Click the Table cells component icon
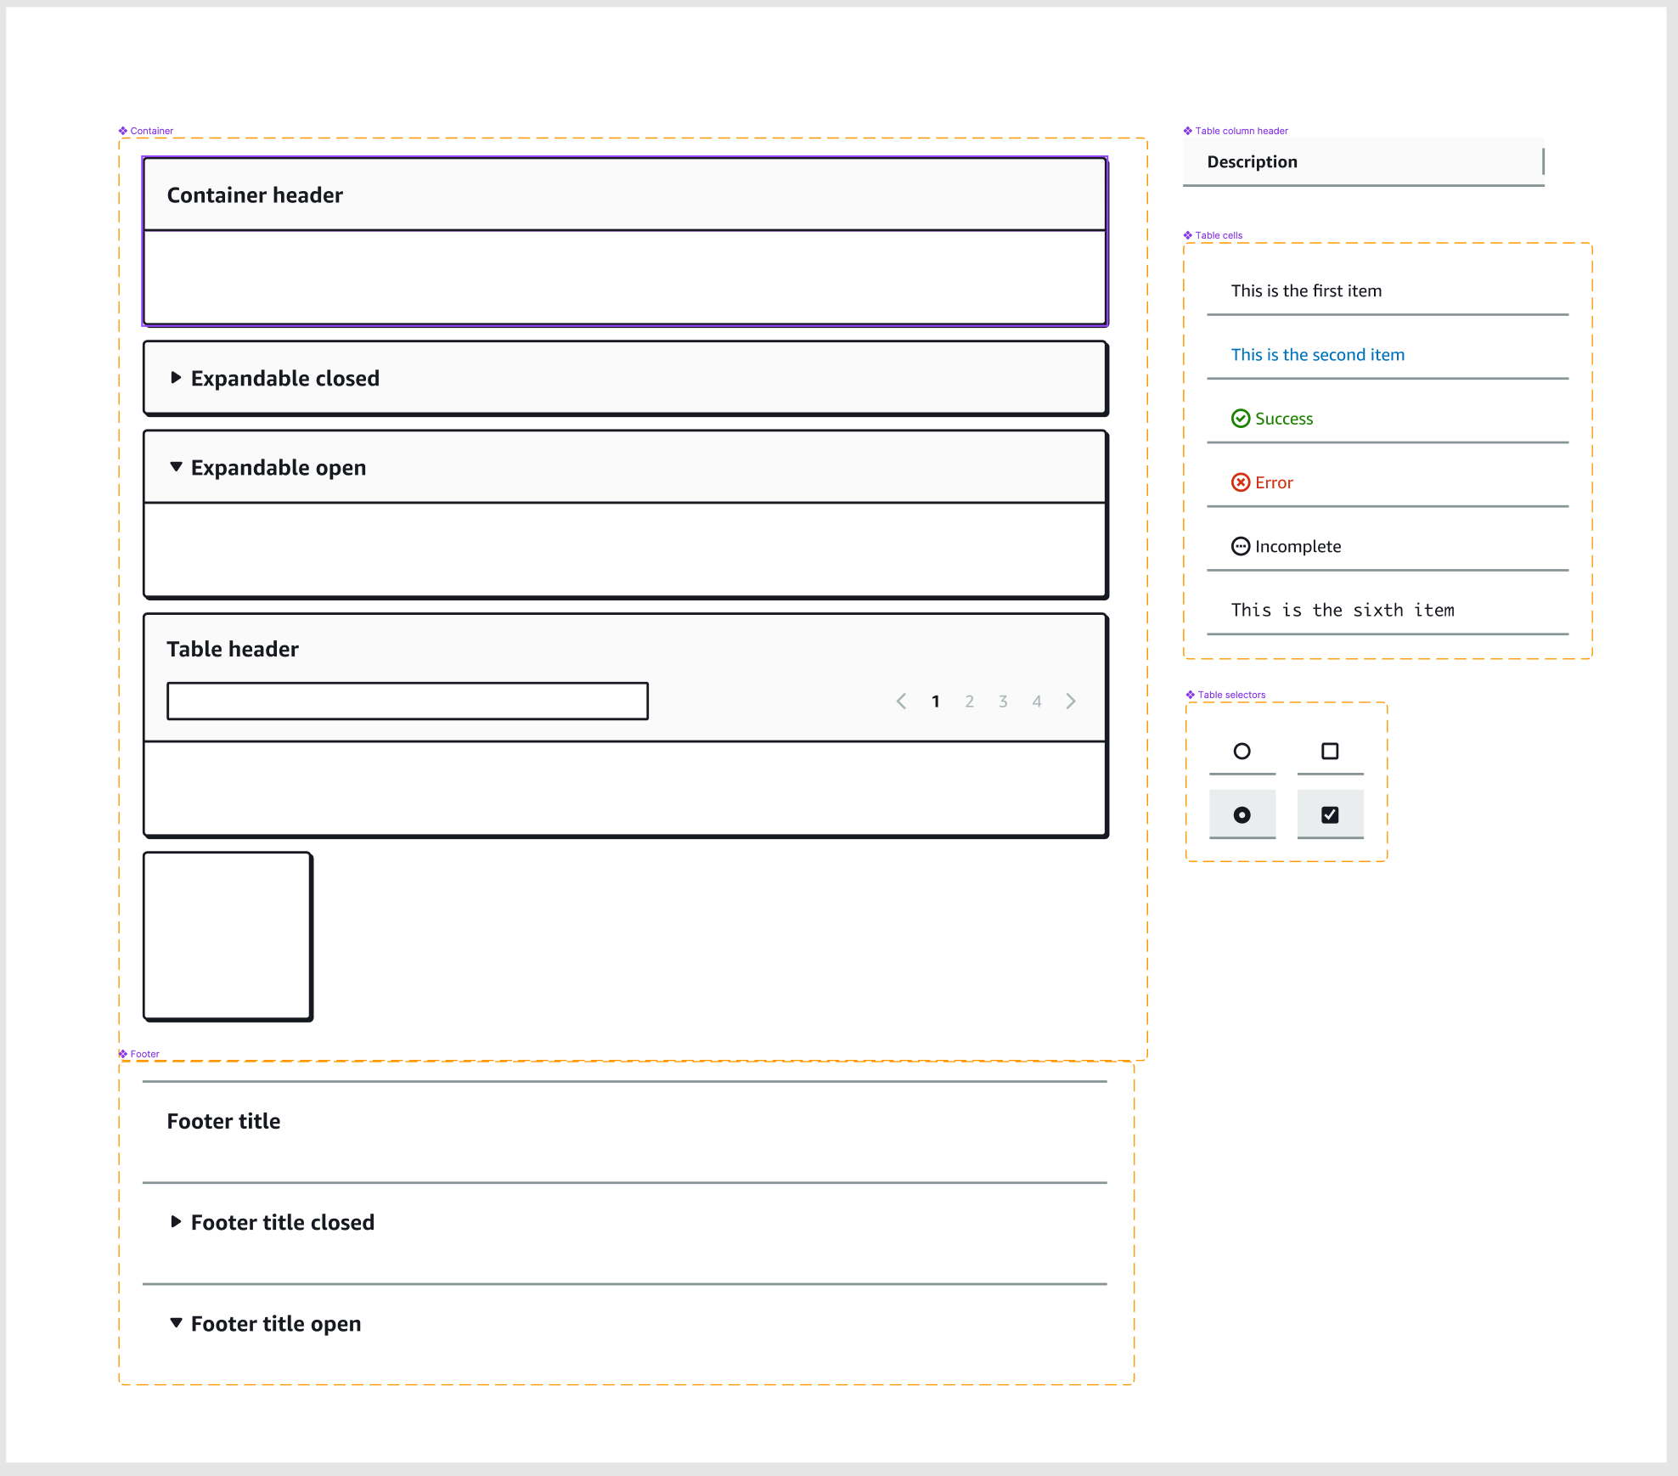The height and width of the screenshot is (1476, 1678). [x=1188, y=235]
